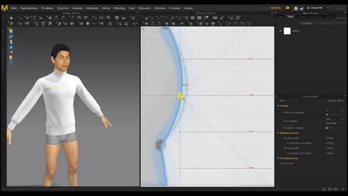348x196 pixels.
Task: Click the Simulate arrow icon in 3D toolbar
Action: [x=11, y=18]
